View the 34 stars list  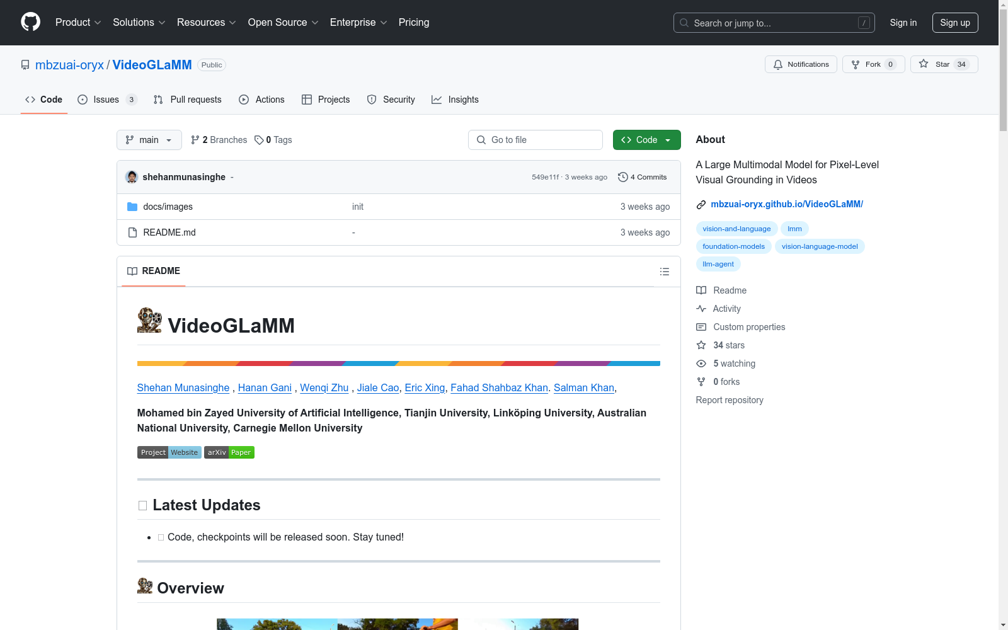click(720, 345)
